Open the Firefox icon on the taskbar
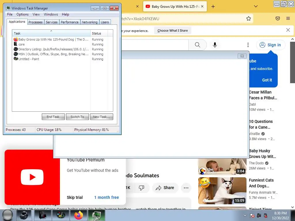The height and width of the screenshot is (221, 295). (79, 215)
